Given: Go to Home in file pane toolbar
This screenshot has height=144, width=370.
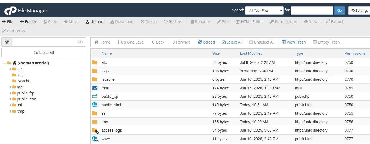Looking at the screenshot, I should tap(102, 42).
